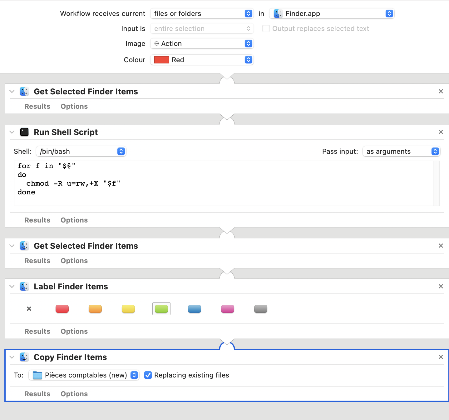Click the Finder icon beside Copy Finder Items
This screenshot has height=420, width=449.
point(24,357)
